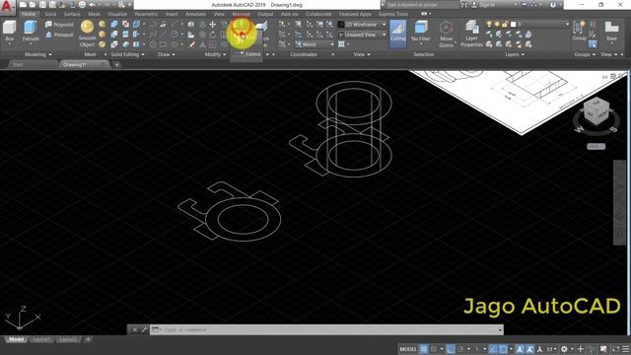Expand the Groups panel
Viewport: 631px width, 355px height.
(585, 54)
